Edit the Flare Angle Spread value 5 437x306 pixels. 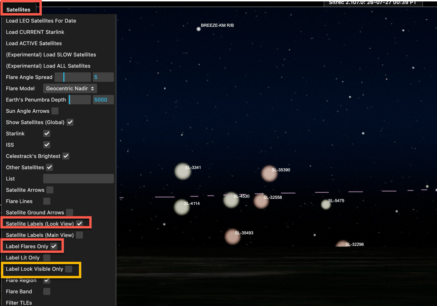point(103,77)
